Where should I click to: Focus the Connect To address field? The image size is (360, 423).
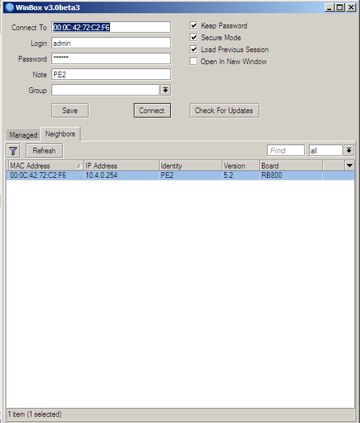(x=111, y=27)
